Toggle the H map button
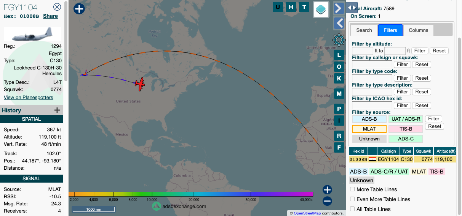This screenshot has height=216, width=462. click(x=291, y=7)
